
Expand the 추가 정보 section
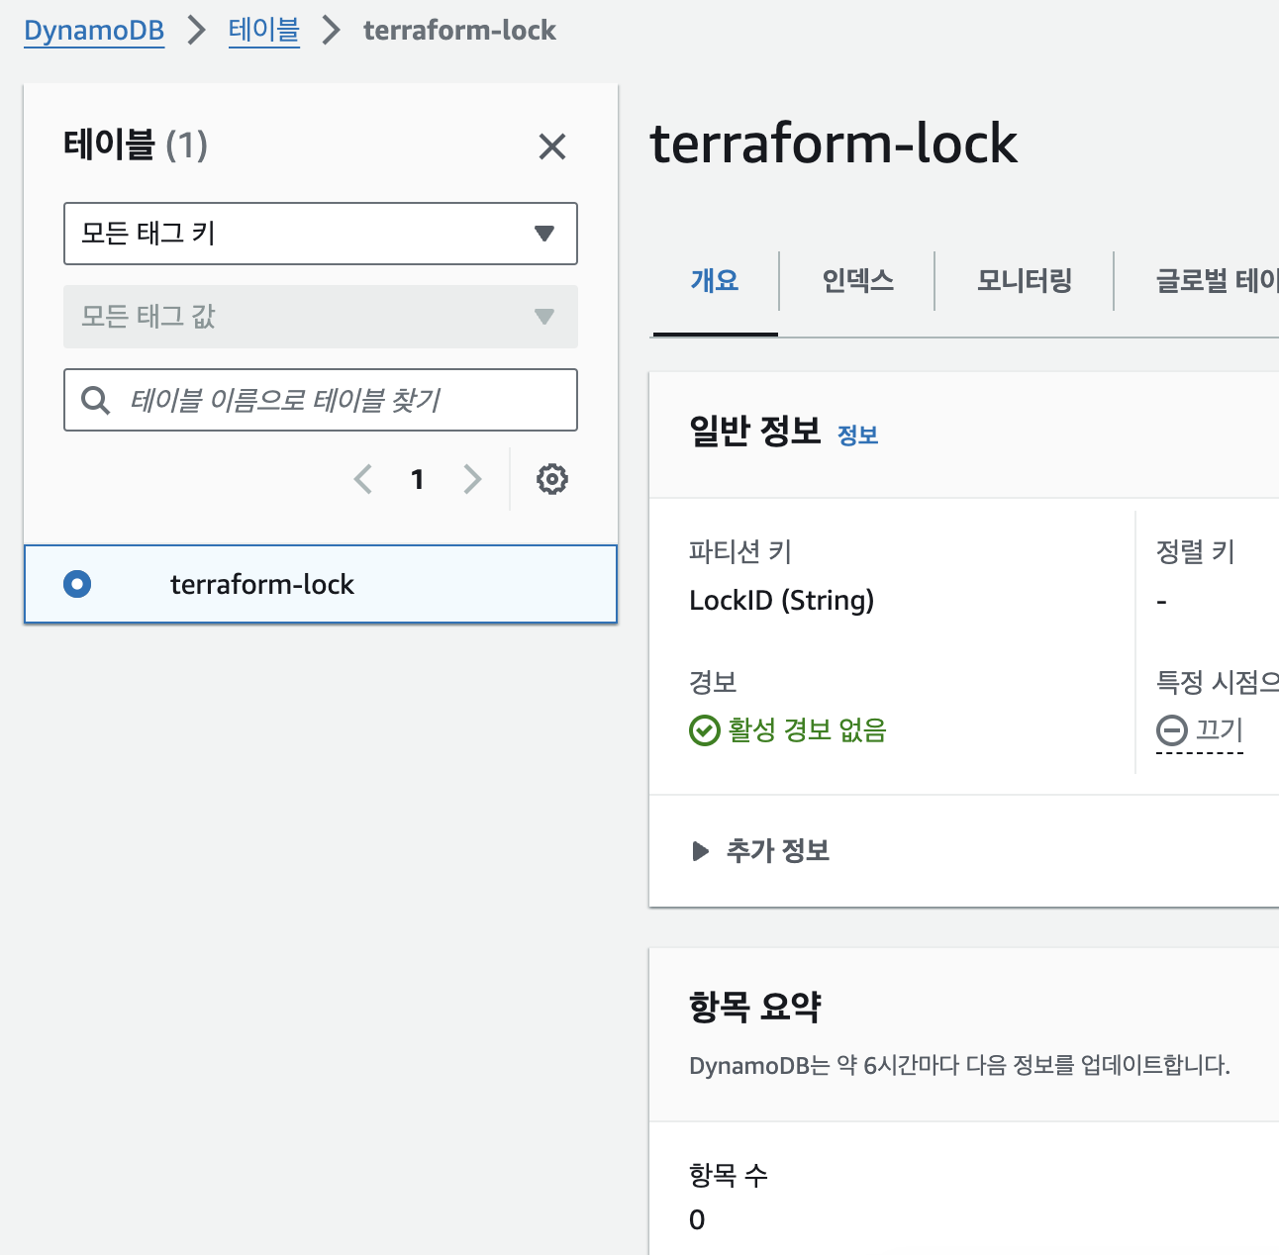click(x=760, y=850)
